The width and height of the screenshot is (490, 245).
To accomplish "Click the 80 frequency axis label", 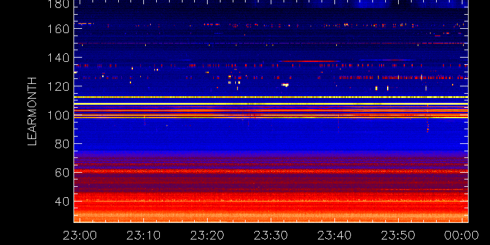I will [62, 144].
